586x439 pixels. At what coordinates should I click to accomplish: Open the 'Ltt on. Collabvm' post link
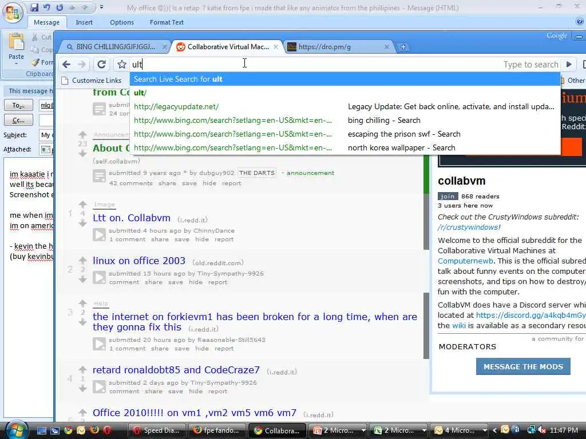tap(132, 218)
